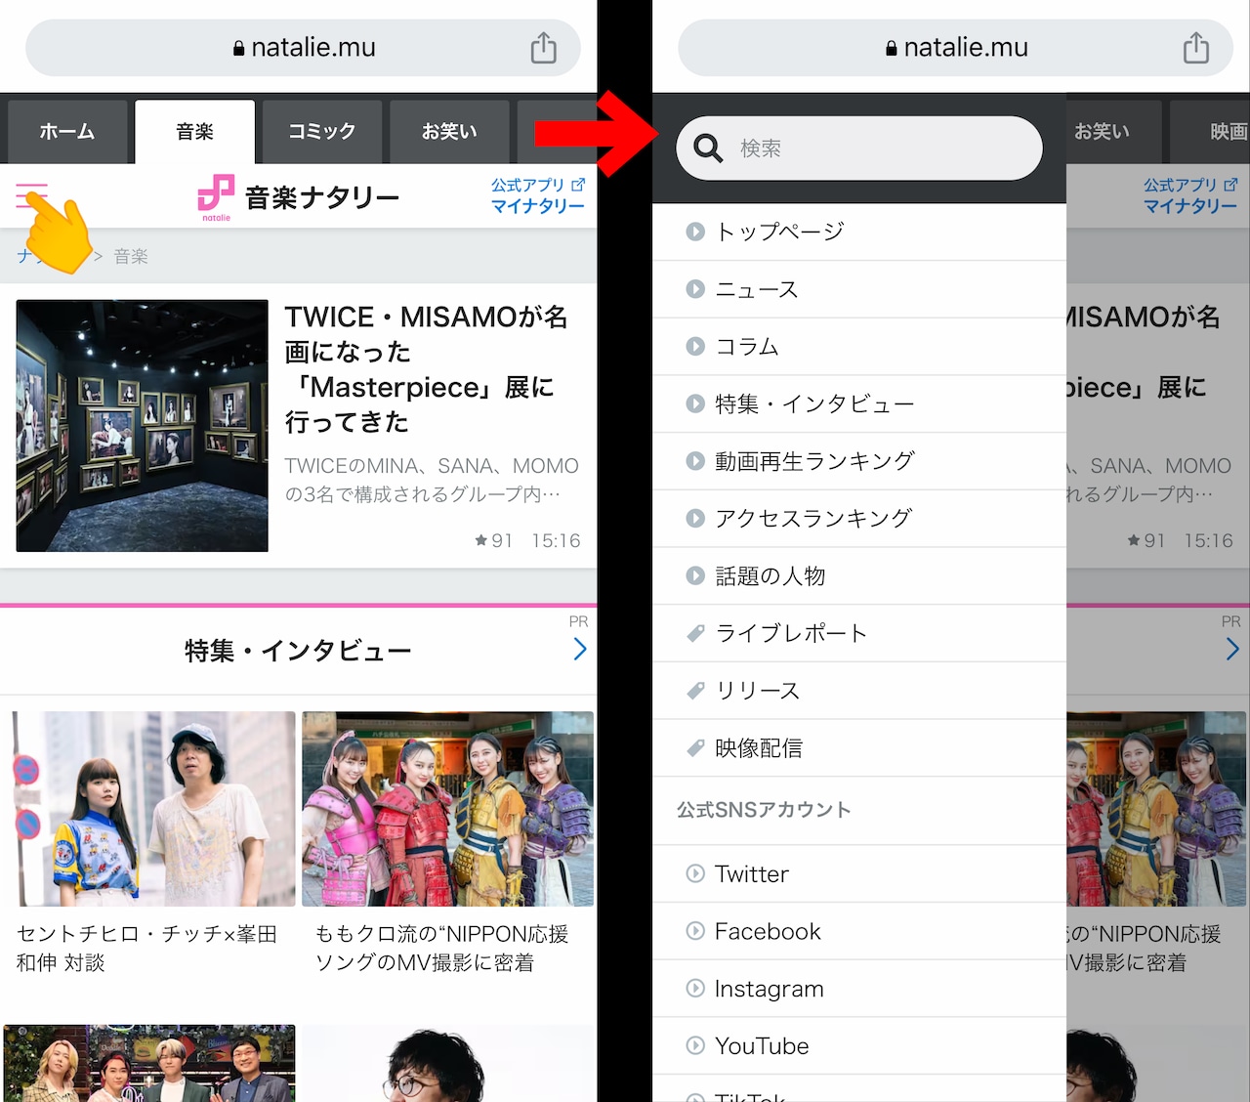The height and width of the screenshot is (1102, 1250).
Task: Tap the tag icon beside リリース
Action: coord(695,691)
